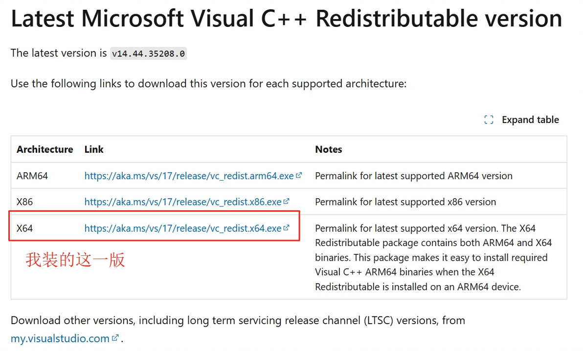Click the page heading title
This screenshot has height=351, width=583.
286,20
